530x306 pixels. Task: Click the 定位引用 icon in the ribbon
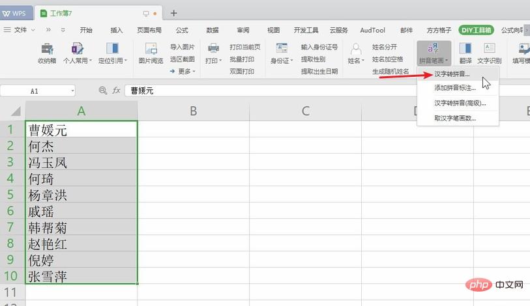pyautogui.click(x=111, y=53)
